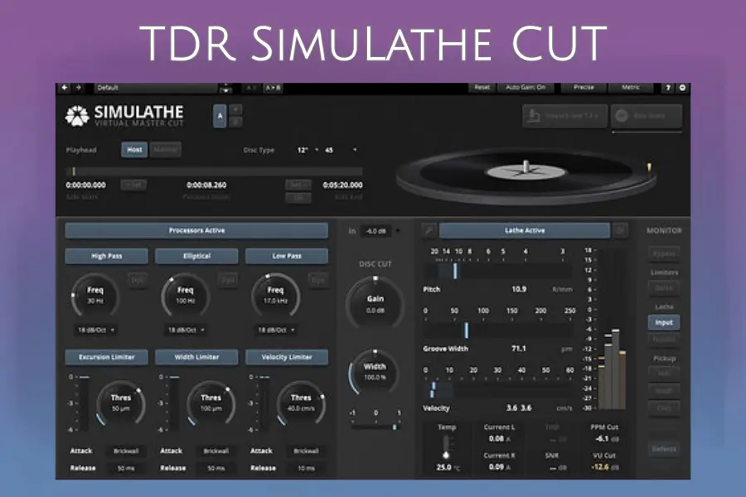Click the -1 to 1 correlation slider
The width and height of the screenshot is (746, 497).
coord(375,427)
